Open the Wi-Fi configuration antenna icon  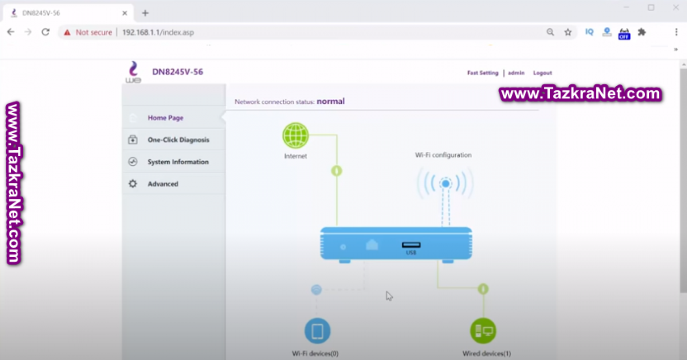(x=445, y=184)
